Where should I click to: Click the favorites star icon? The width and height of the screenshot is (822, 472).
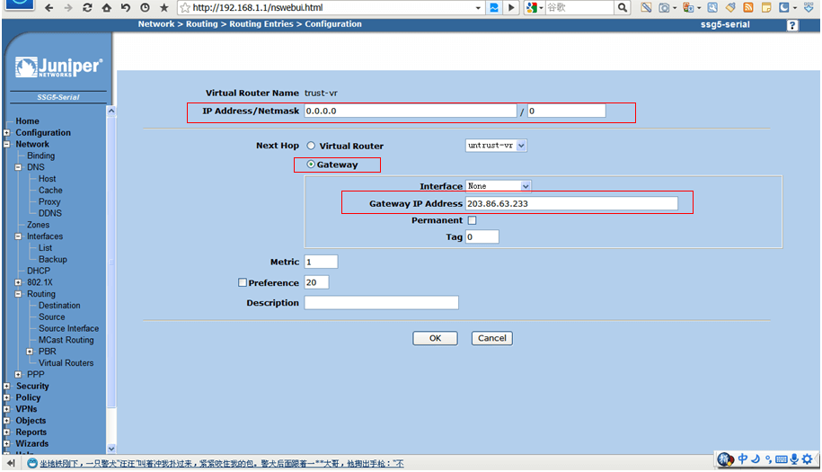[x=164, y=7]
